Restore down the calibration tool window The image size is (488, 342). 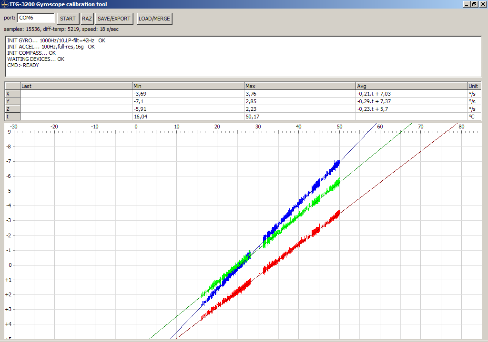474,4
